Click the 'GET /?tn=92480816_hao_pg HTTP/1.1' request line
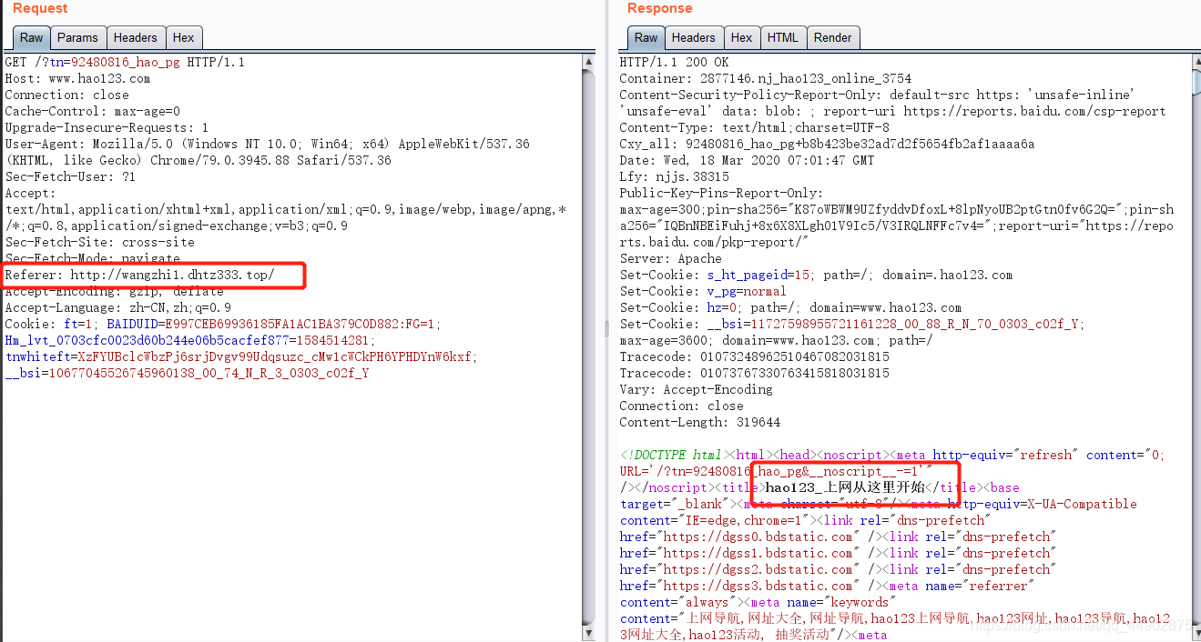This screenshot has height=642, width=1201. tap(125, 62)
